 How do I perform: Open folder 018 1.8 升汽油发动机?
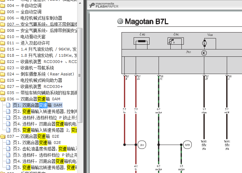coord(42,55)
